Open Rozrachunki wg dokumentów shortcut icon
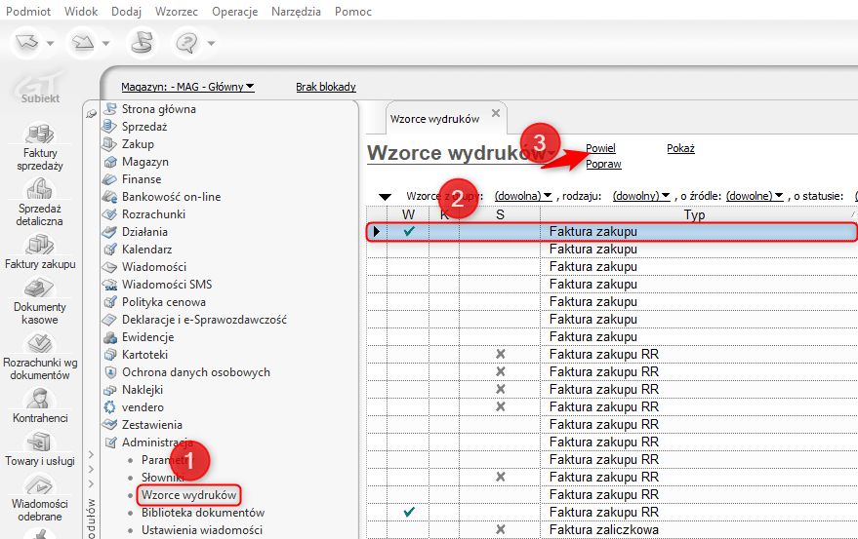858x539 pixels. (40, 343)
